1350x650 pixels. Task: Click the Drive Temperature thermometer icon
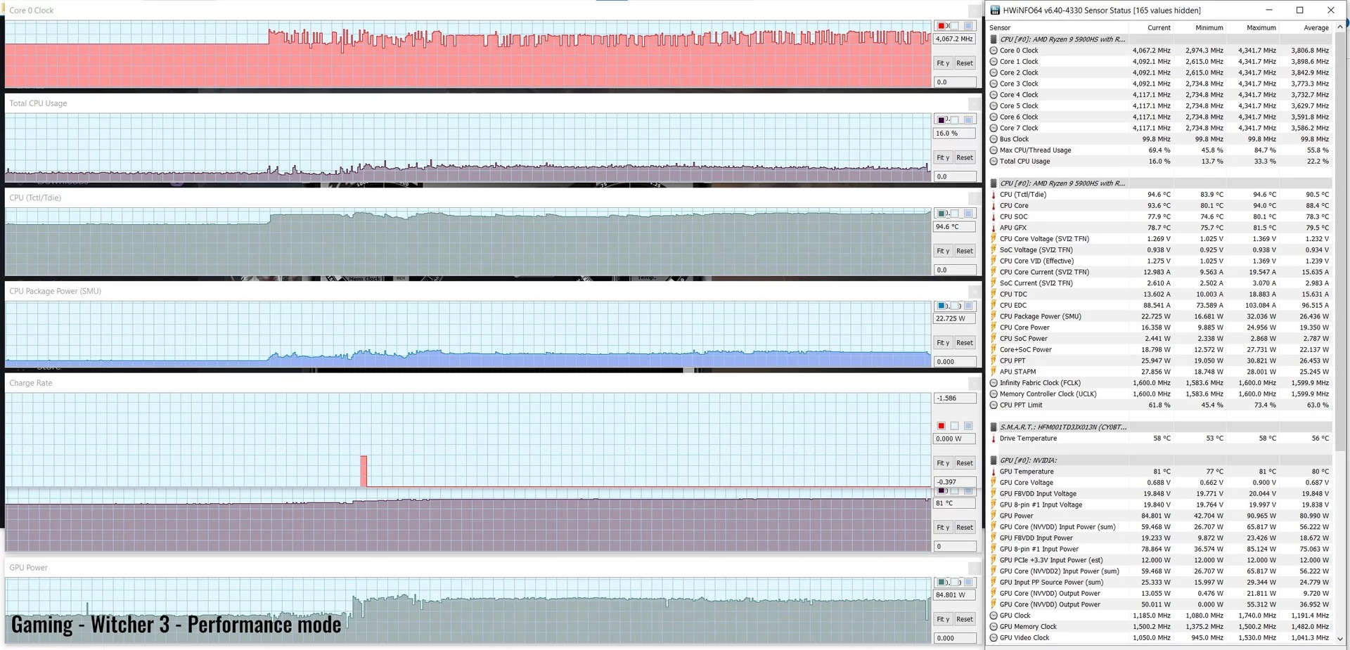pyautogui.click(x=994, y=438)
